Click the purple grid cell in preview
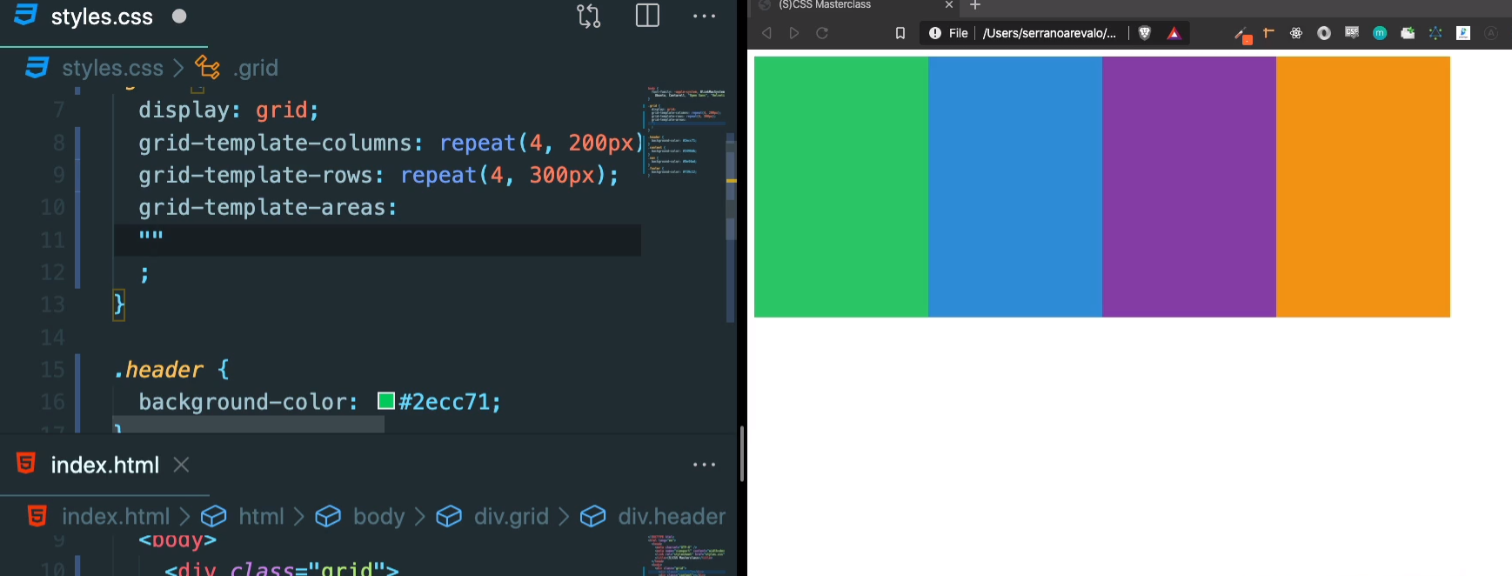 (1189, 187)
